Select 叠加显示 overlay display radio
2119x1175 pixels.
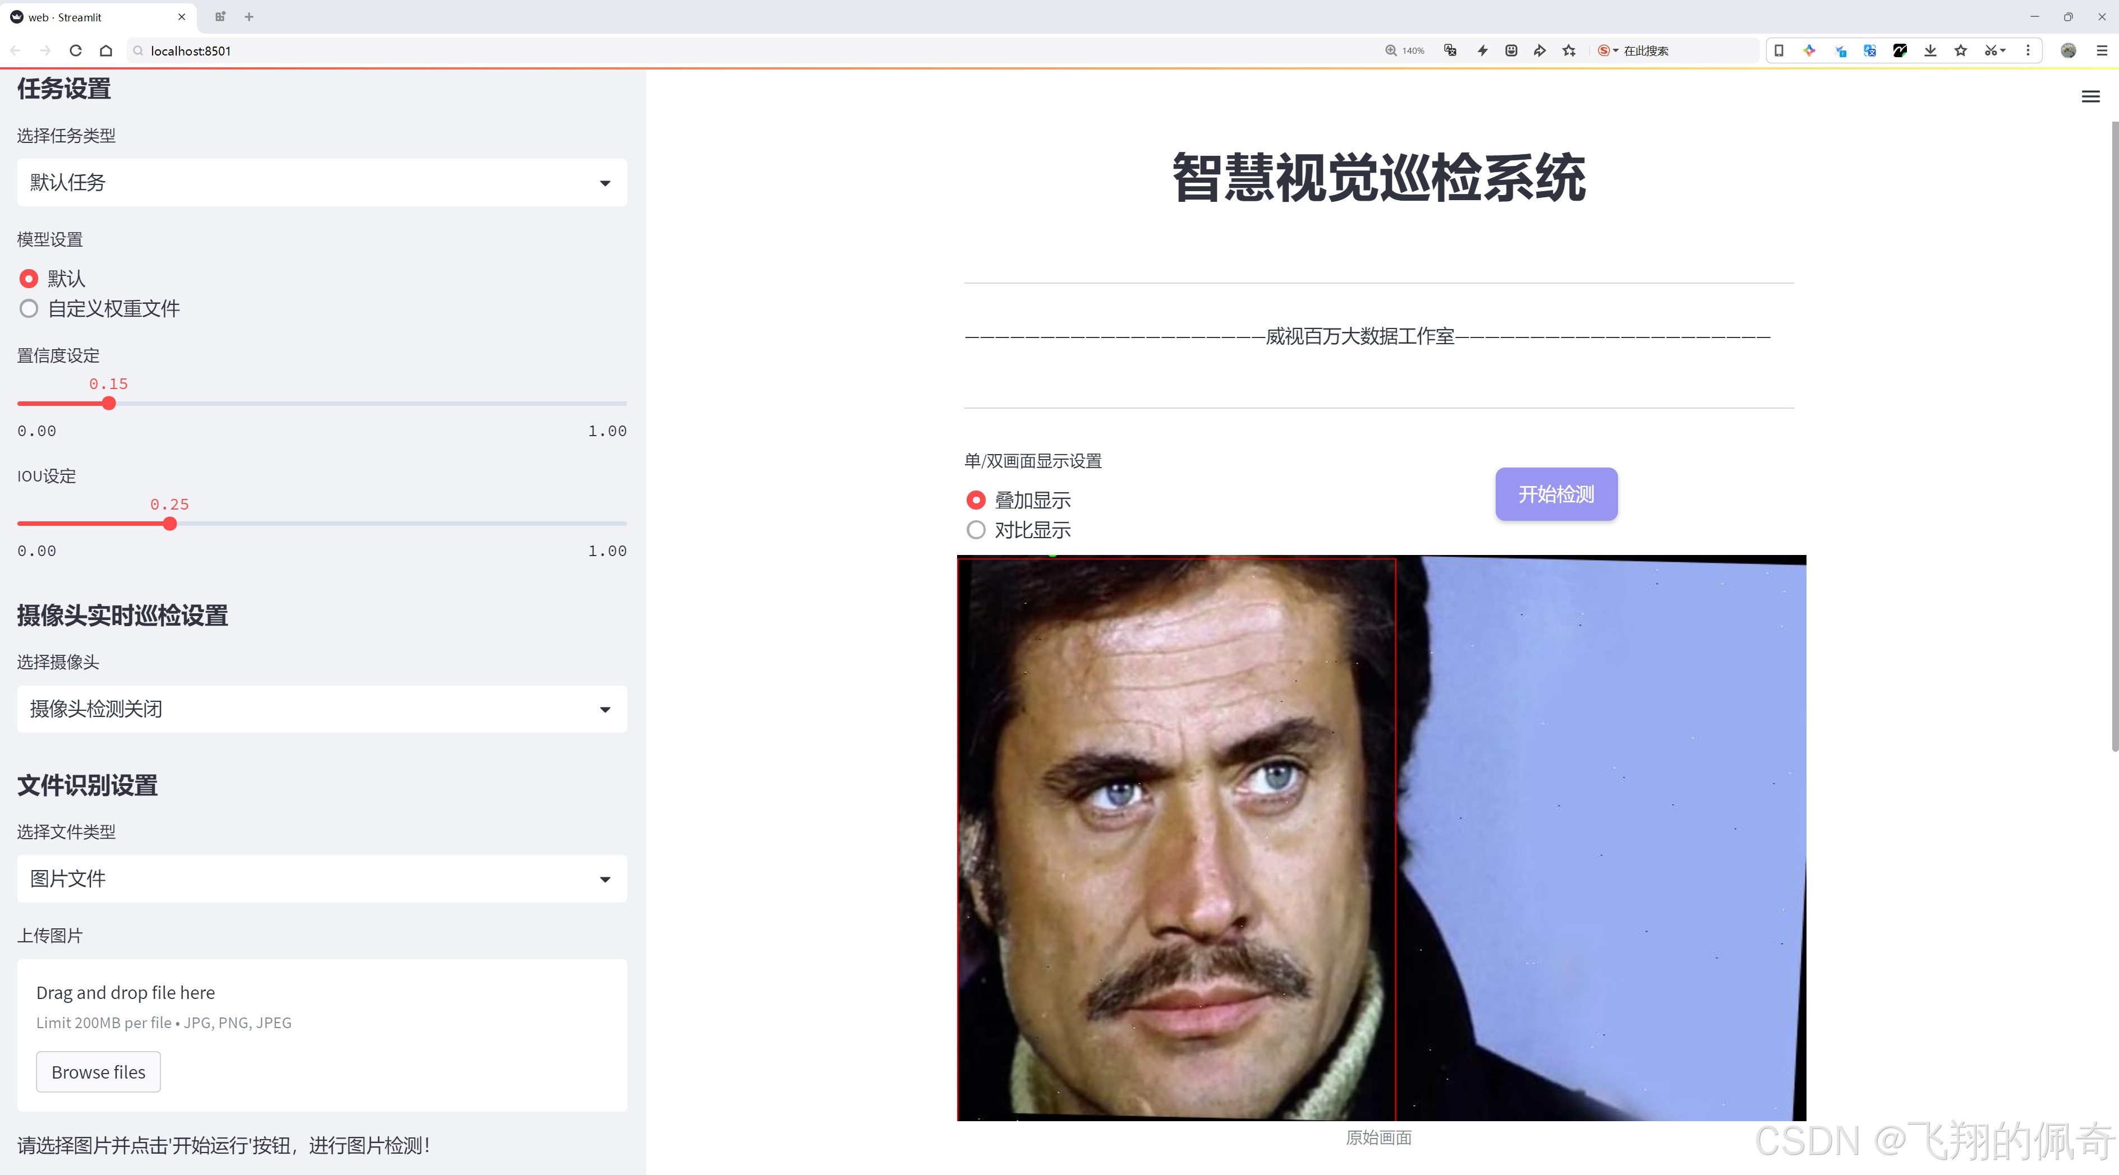(976, 501)
